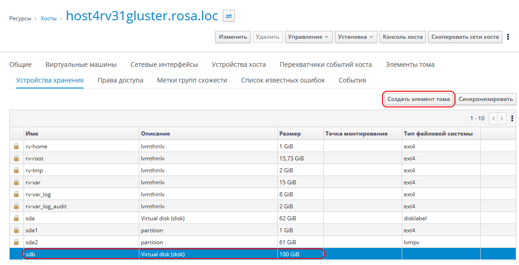
Task: Click the lock icon for sda
Action: point(17,218)
